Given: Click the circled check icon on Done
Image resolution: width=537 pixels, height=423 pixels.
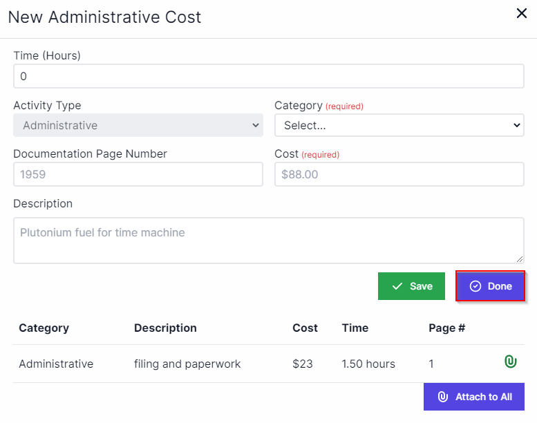Looking at the screenshot, I should click(475, 286).
